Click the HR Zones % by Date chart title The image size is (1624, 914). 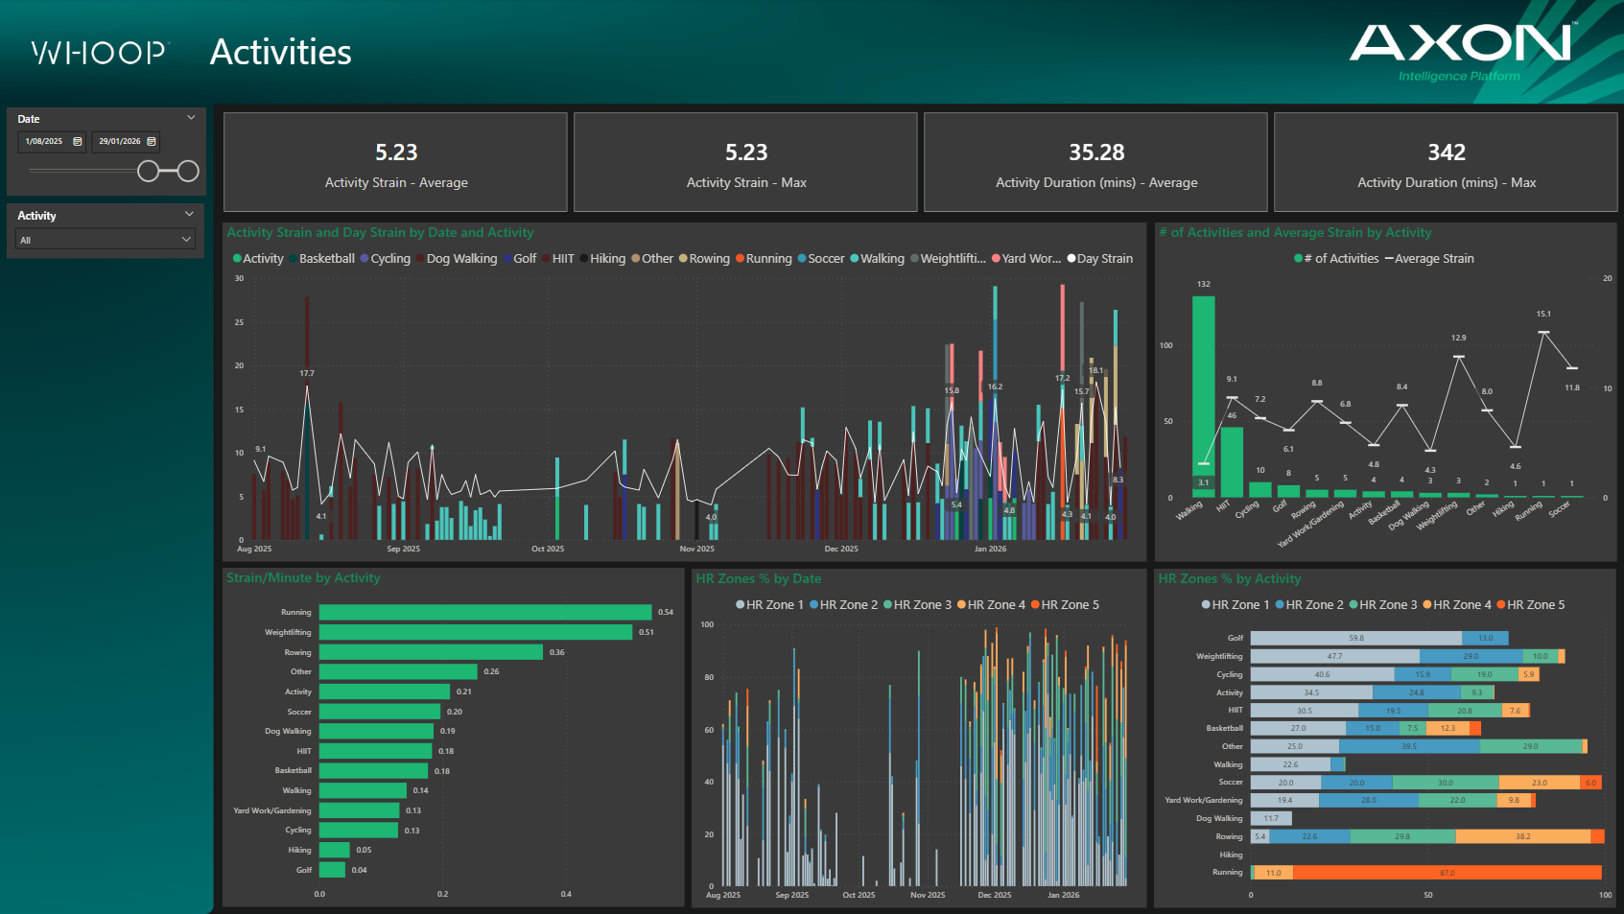pyautogui.click(x=761, y=578)
